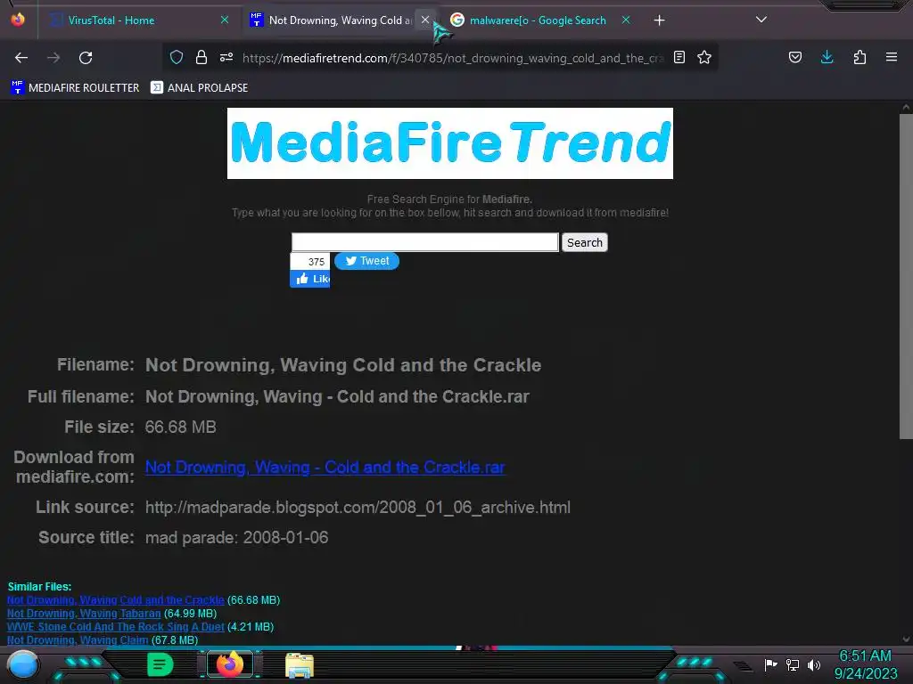The image size is (913, 684).
Task: Click the 66.68 MB file size value
Action: coord(180,427)
